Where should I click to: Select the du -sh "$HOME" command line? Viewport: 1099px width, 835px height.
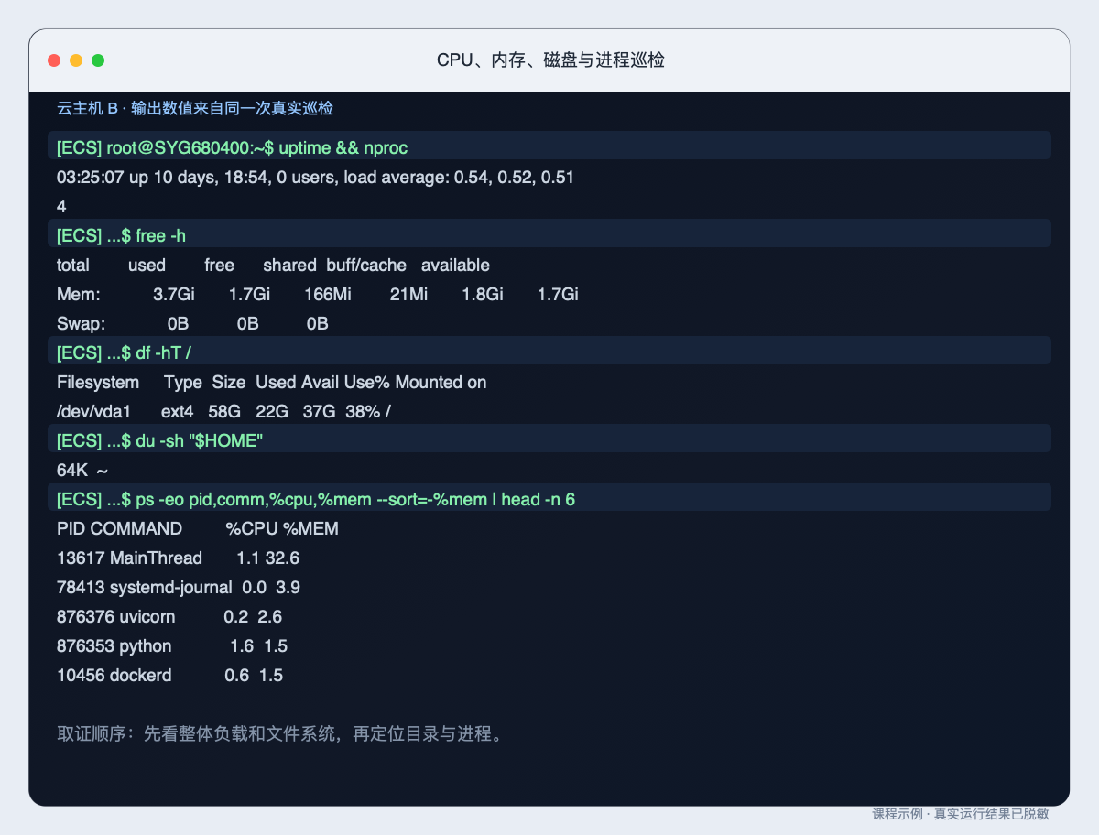549,440
